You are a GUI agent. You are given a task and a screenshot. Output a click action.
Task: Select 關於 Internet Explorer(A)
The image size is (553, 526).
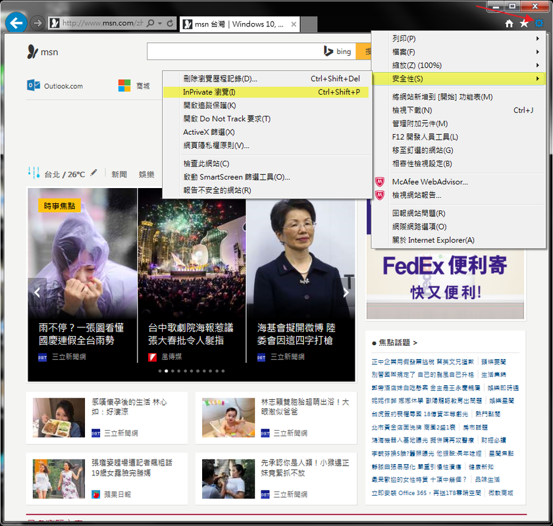tap(458, 240)
